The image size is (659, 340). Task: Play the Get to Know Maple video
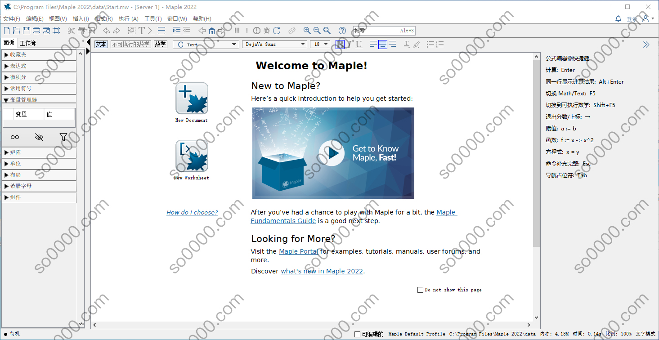[x=332, y=154]
